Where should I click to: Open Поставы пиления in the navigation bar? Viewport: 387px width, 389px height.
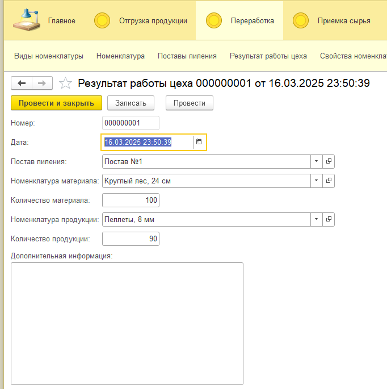pos(187,56)
